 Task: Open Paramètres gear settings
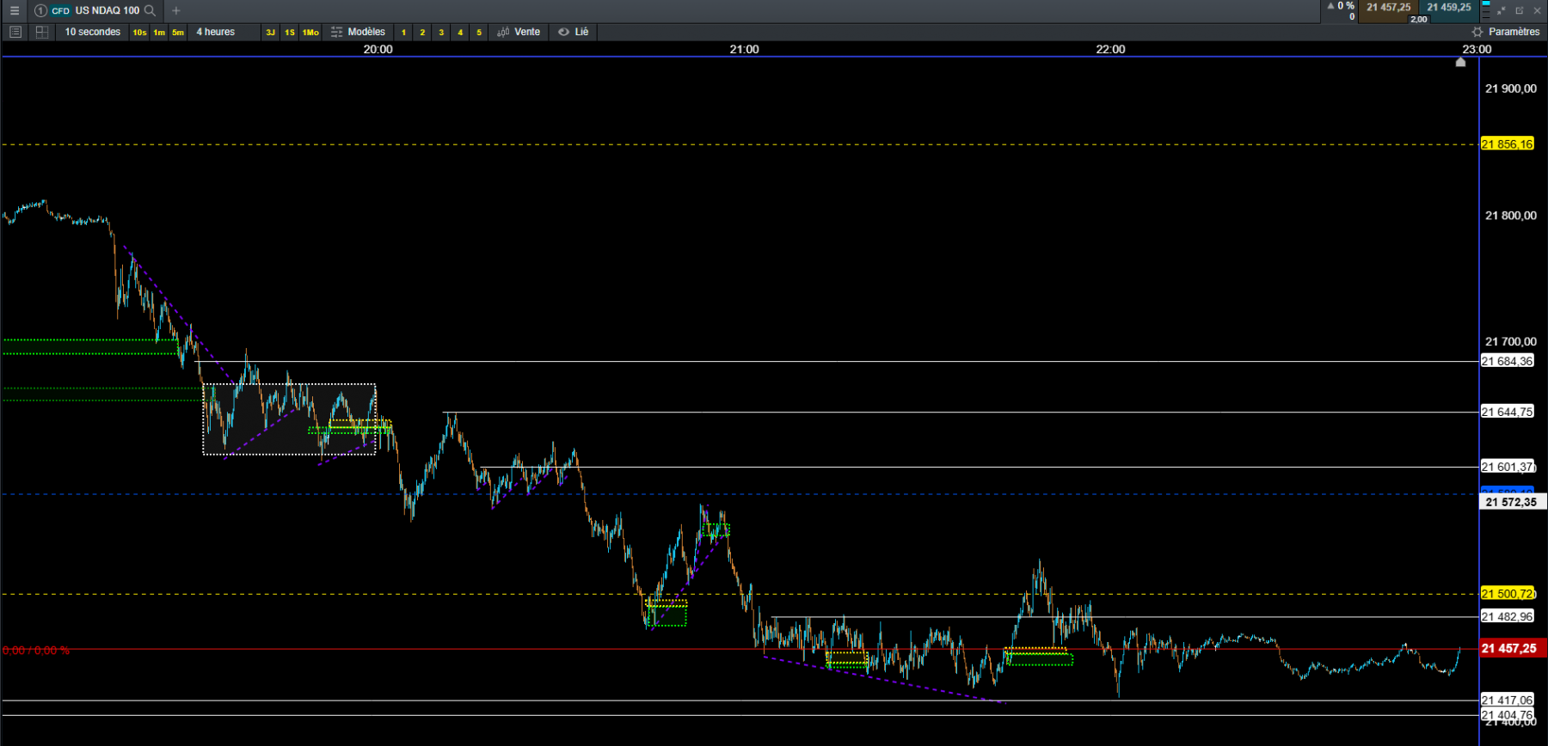1505,32
